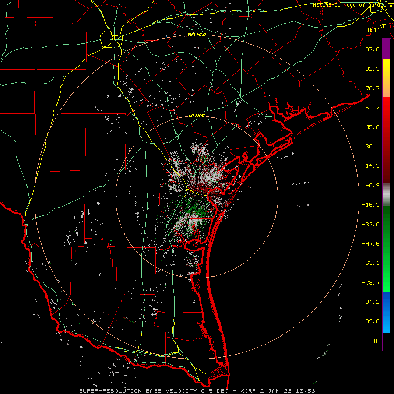Click the blue segment of the velocity color bar

387,312
